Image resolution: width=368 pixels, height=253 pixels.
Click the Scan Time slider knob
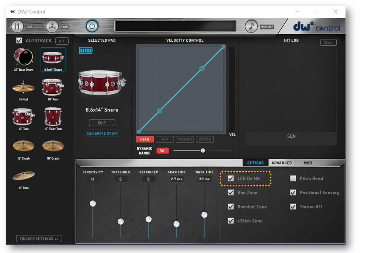tap(177, 224)
